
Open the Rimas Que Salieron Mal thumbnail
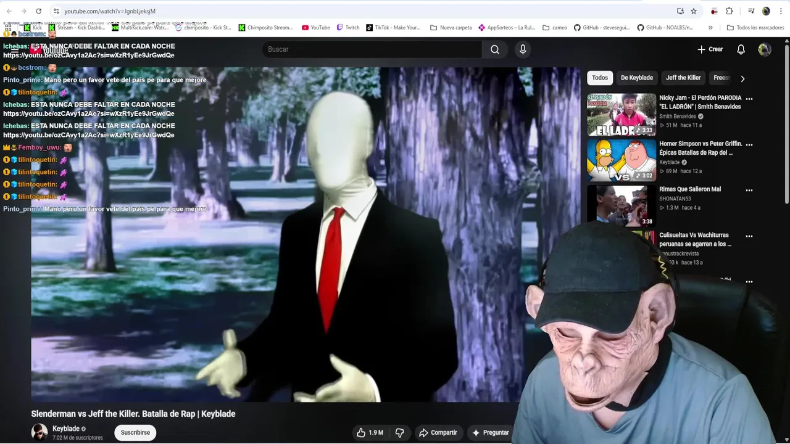(x=622, y=206)
